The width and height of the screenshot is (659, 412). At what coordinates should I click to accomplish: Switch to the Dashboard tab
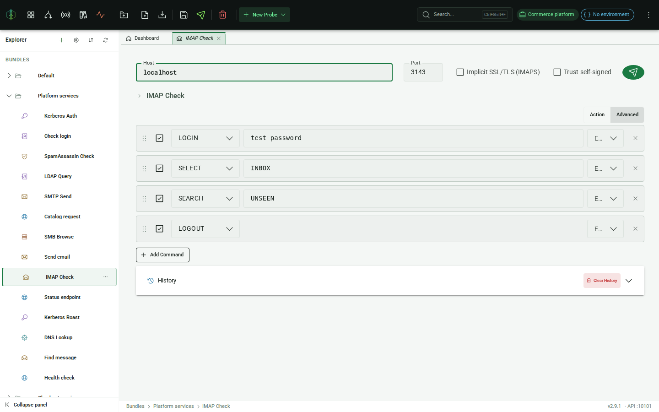click(x=142, y=38)
